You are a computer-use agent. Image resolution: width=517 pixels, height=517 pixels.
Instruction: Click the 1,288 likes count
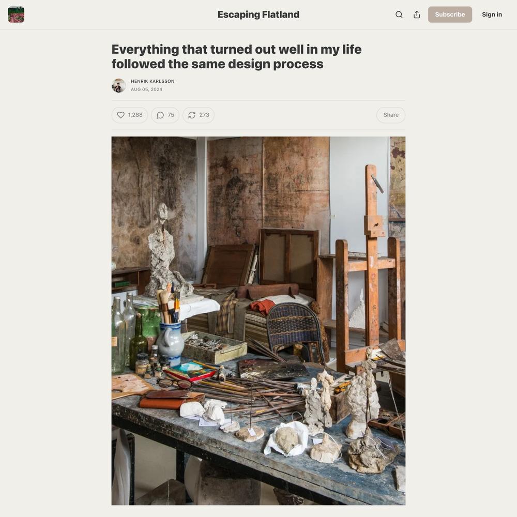[x=135, y=115]
